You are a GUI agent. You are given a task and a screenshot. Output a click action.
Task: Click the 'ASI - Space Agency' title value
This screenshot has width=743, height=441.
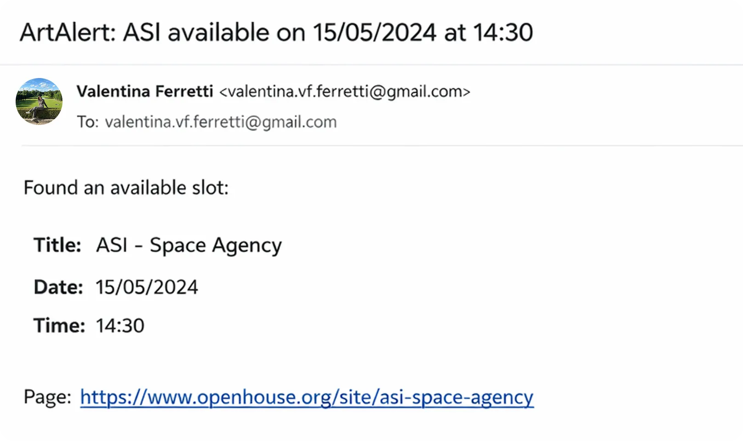[x=189, y=245]
